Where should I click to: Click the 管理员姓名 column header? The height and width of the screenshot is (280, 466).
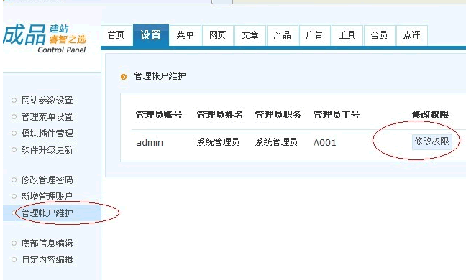point(219,114)
